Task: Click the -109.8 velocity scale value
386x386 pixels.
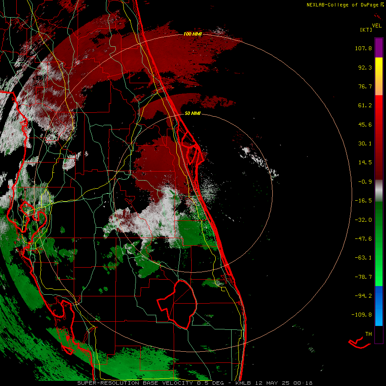Action: tap(362, 315)
